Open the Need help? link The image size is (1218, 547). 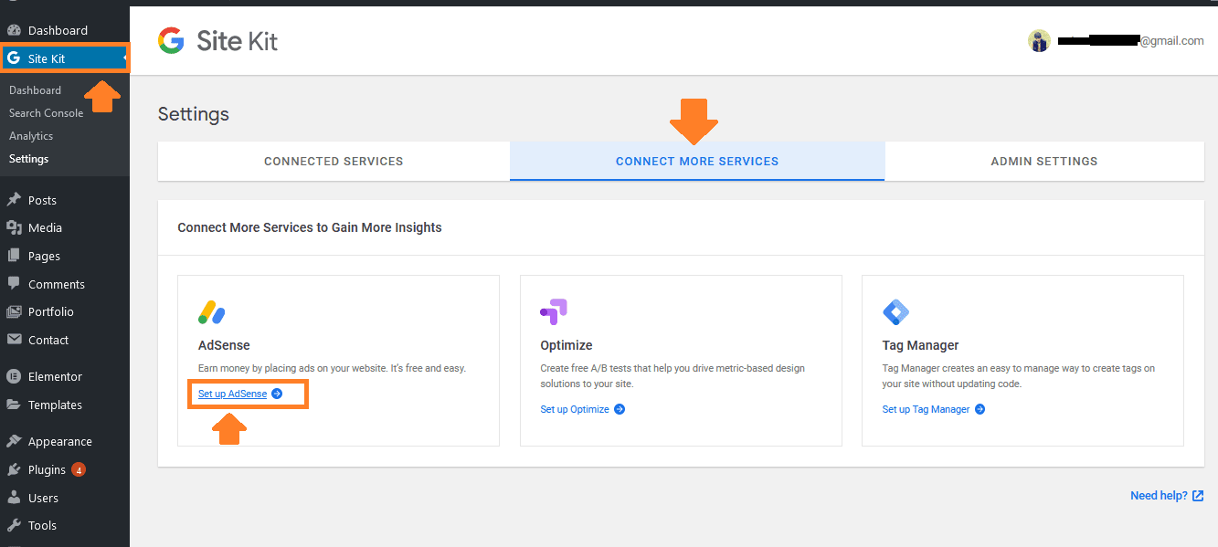(1159, 496)
